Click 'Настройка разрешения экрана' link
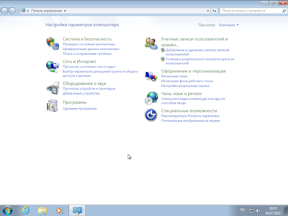 pos(185,86)
